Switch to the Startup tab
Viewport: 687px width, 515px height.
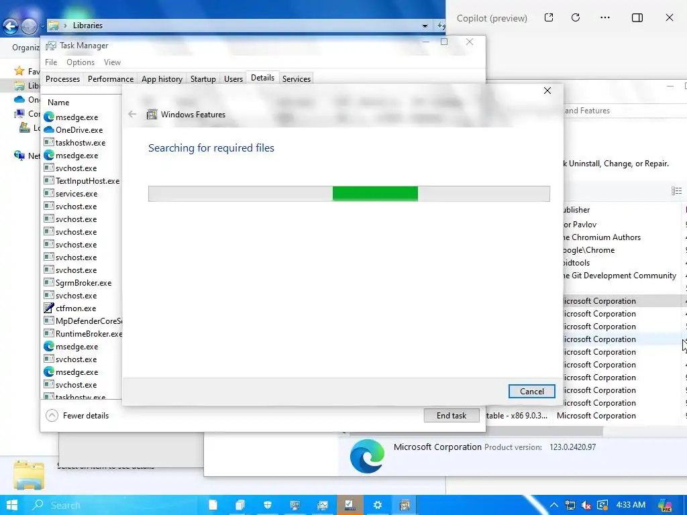(203, 79)
